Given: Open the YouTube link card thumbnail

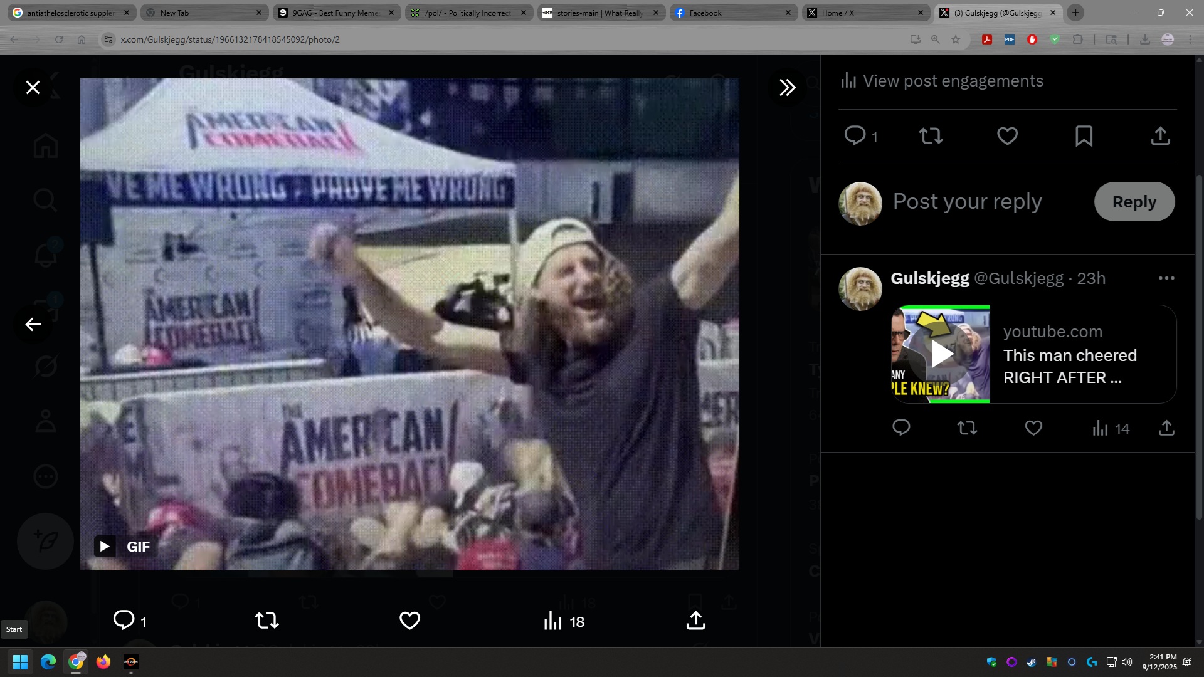Looking at the screenshot, I should (x=941, y=354).
